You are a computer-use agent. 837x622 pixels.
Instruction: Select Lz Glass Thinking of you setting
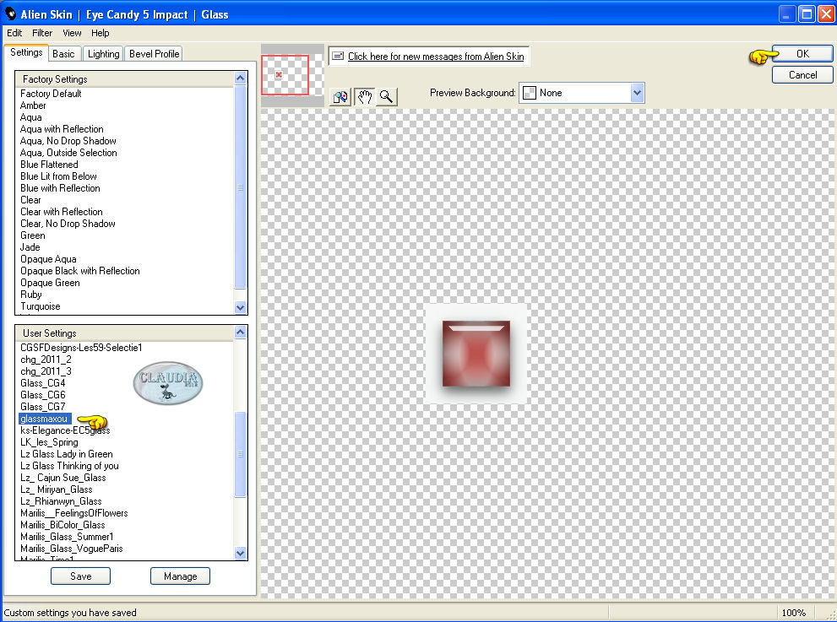[x=69, y=466]
